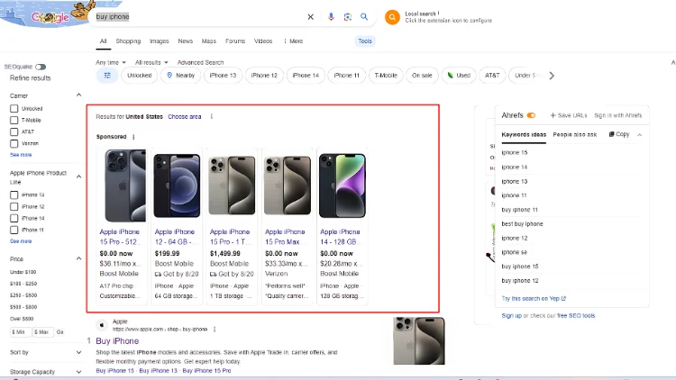Viewport: 676px width, 380px height.
Task: Collapse the Price filter section
Action: click(x=78, y=258)
